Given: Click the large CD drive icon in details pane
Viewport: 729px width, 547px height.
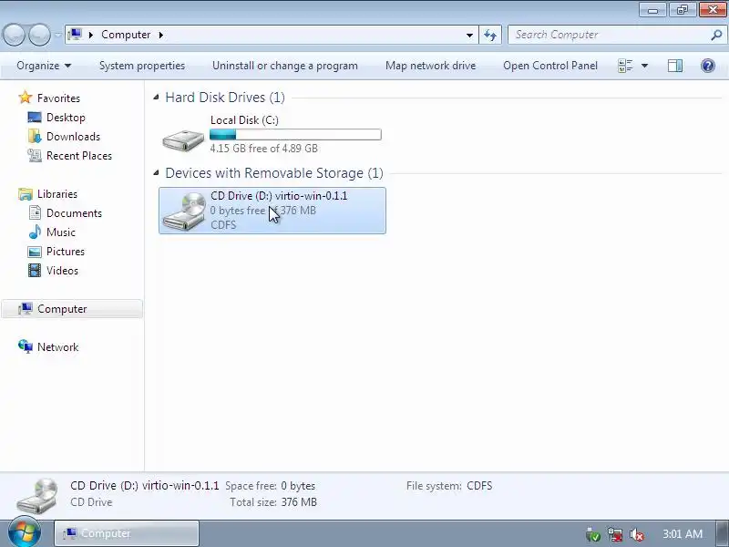Looking at the screenshot, I should (37, 496).
